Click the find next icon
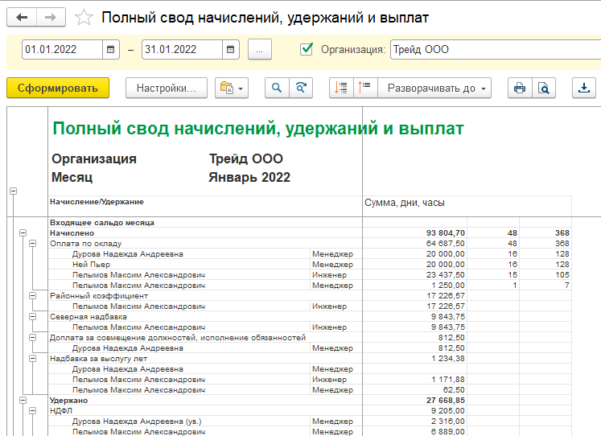Image resolution: width=601 pixels, height=436 pixels. click(301, 88)
